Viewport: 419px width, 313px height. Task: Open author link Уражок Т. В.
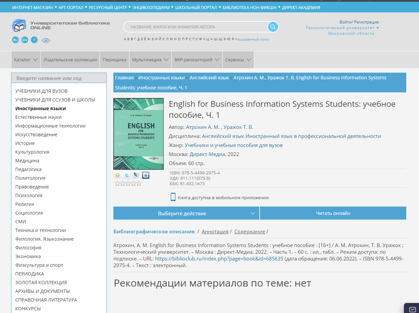click(x=238, y=127)
